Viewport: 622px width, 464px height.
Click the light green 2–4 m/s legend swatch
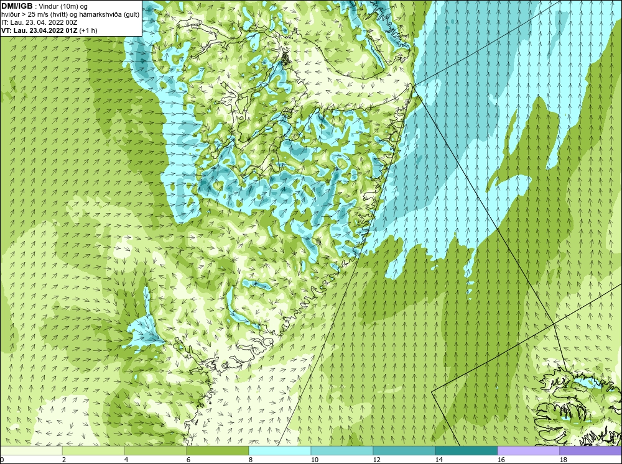point(93,451)
